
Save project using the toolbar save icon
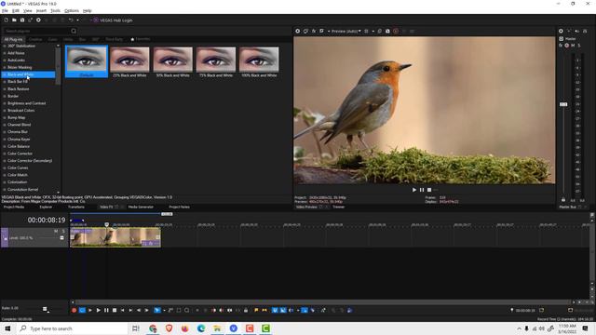pos(22,20)
